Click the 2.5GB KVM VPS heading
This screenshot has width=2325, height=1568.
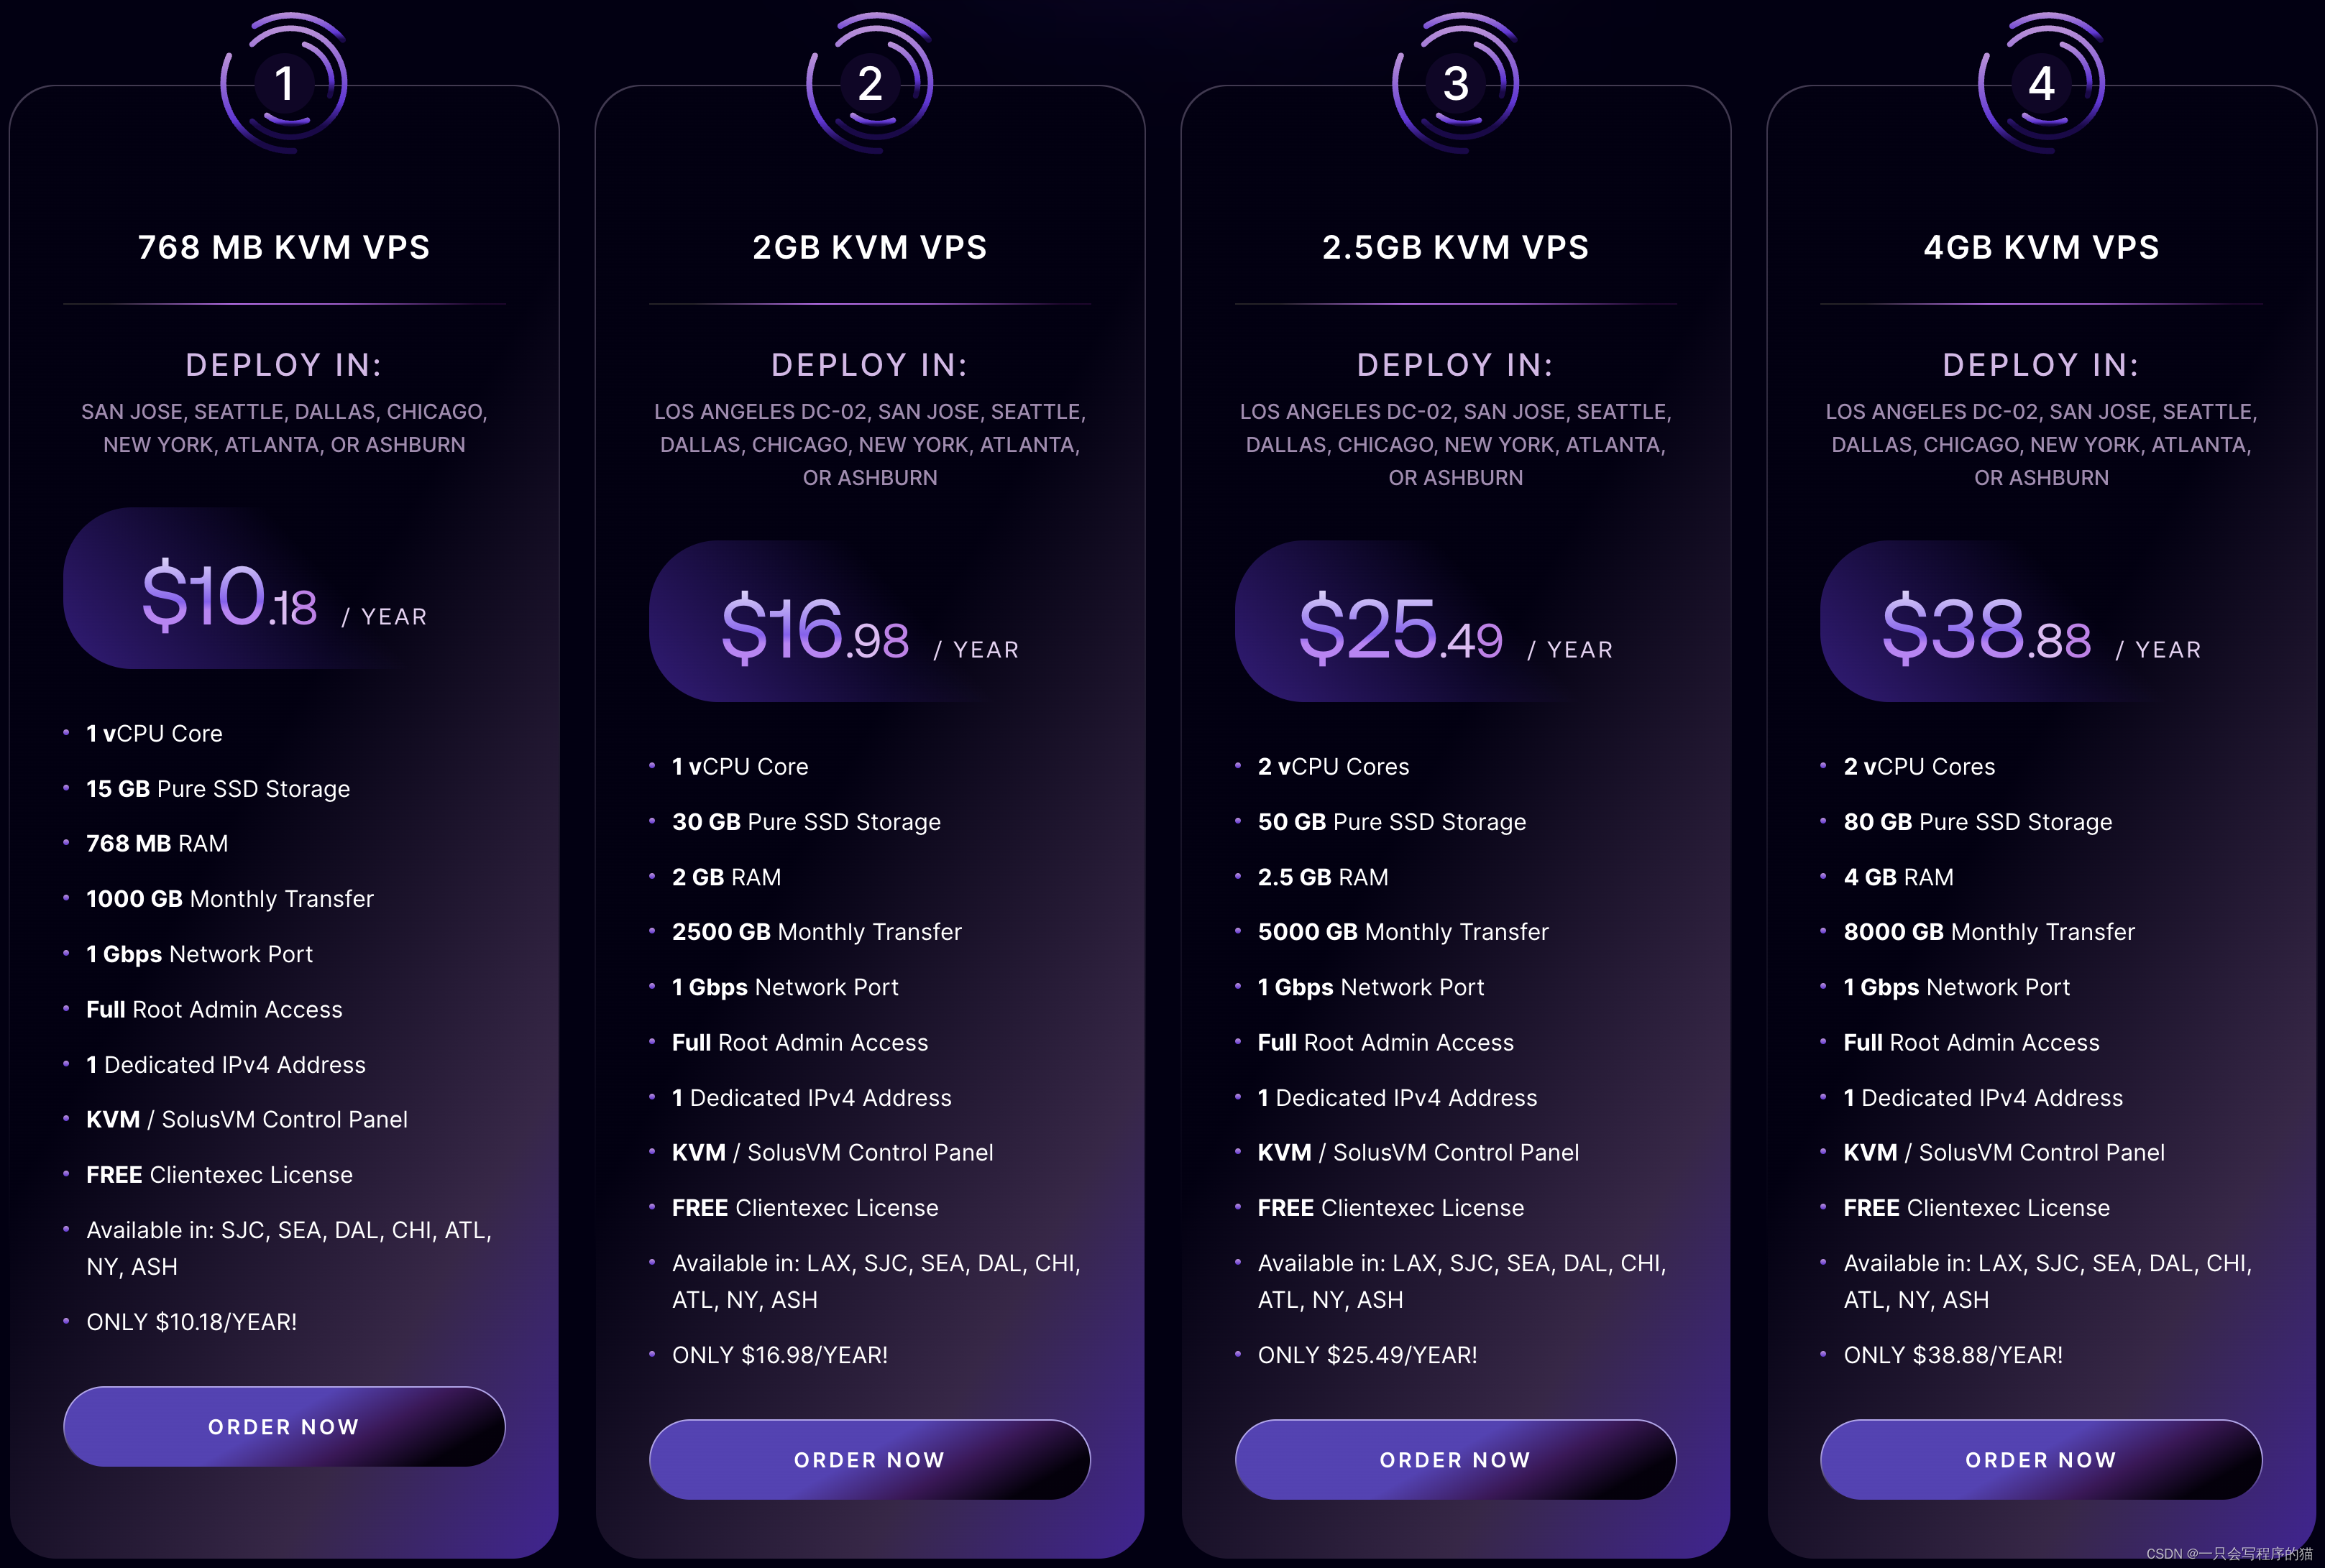click(1456, 247)
